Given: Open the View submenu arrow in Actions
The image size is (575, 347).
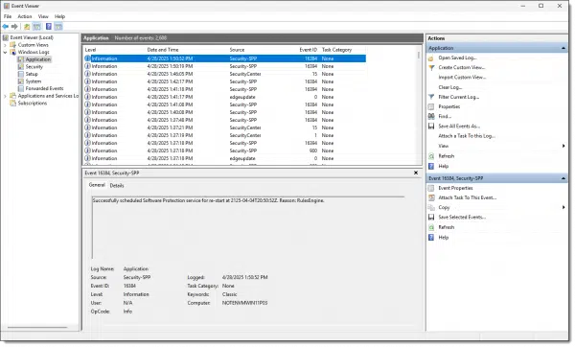Looking at the screenshot, I should pos(563,146).
